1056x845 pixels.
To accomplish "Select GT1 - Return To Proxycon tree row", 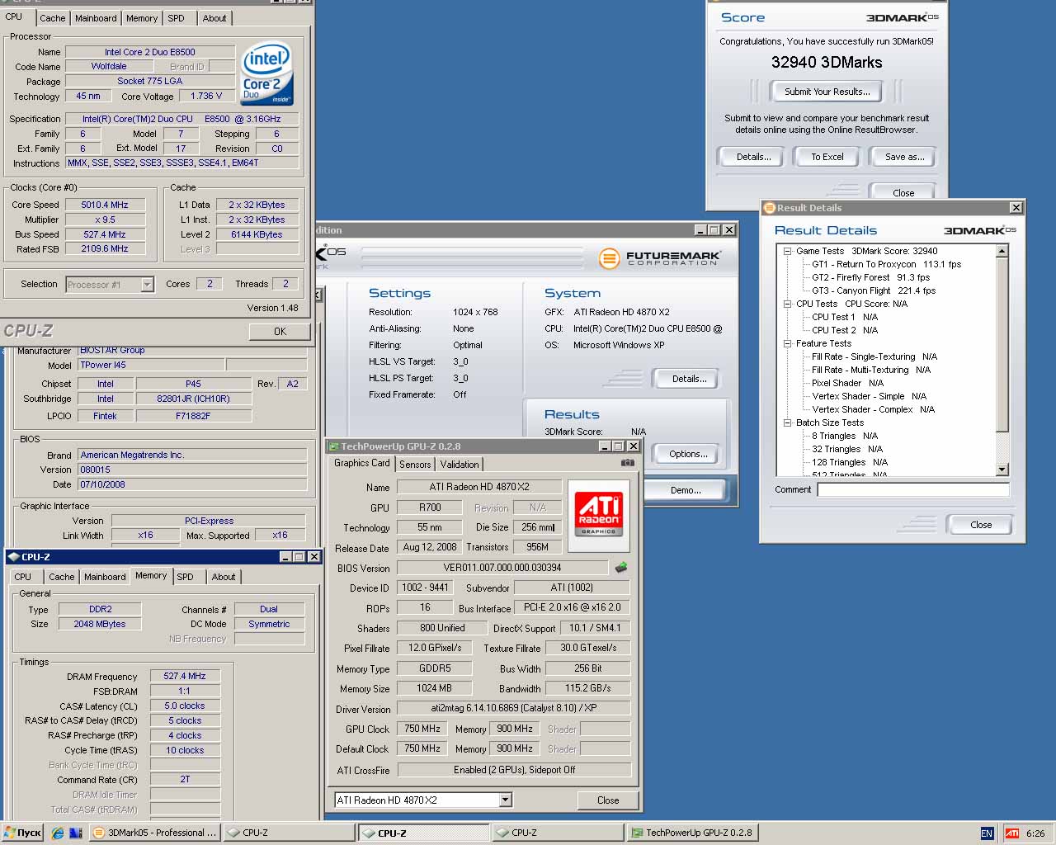I will pyautogui.click(x=886, y=264).
